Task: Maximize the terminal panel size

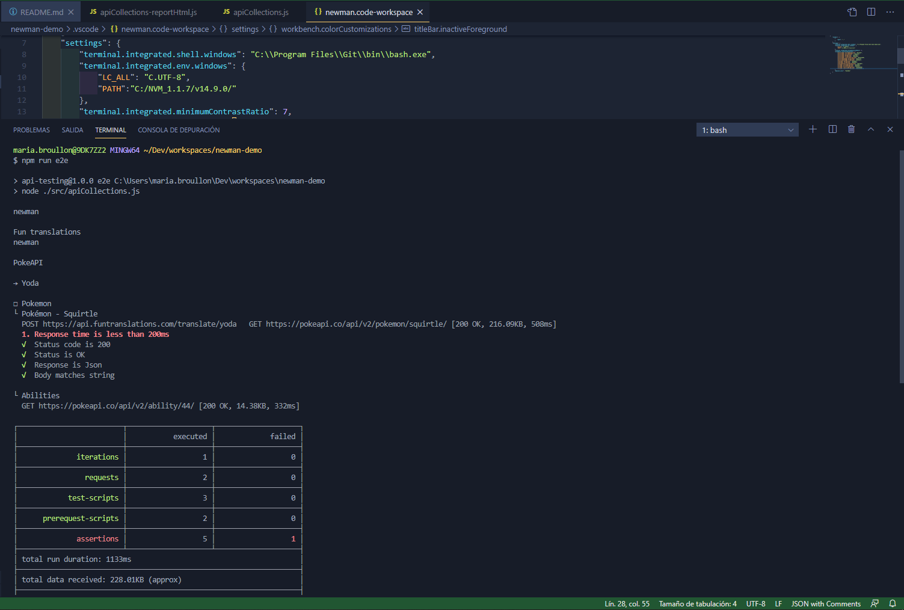Action: [x=870, y=129]
